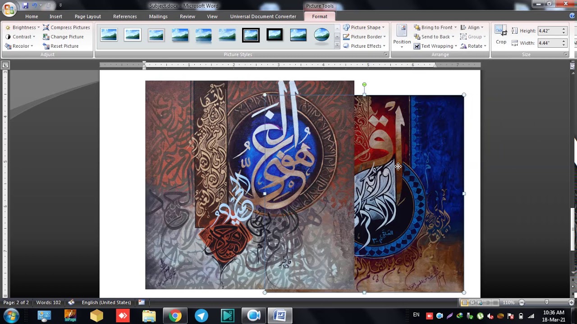
Task: Click Picture Styles dialog launcher
Action: click(x=385, y=54)
